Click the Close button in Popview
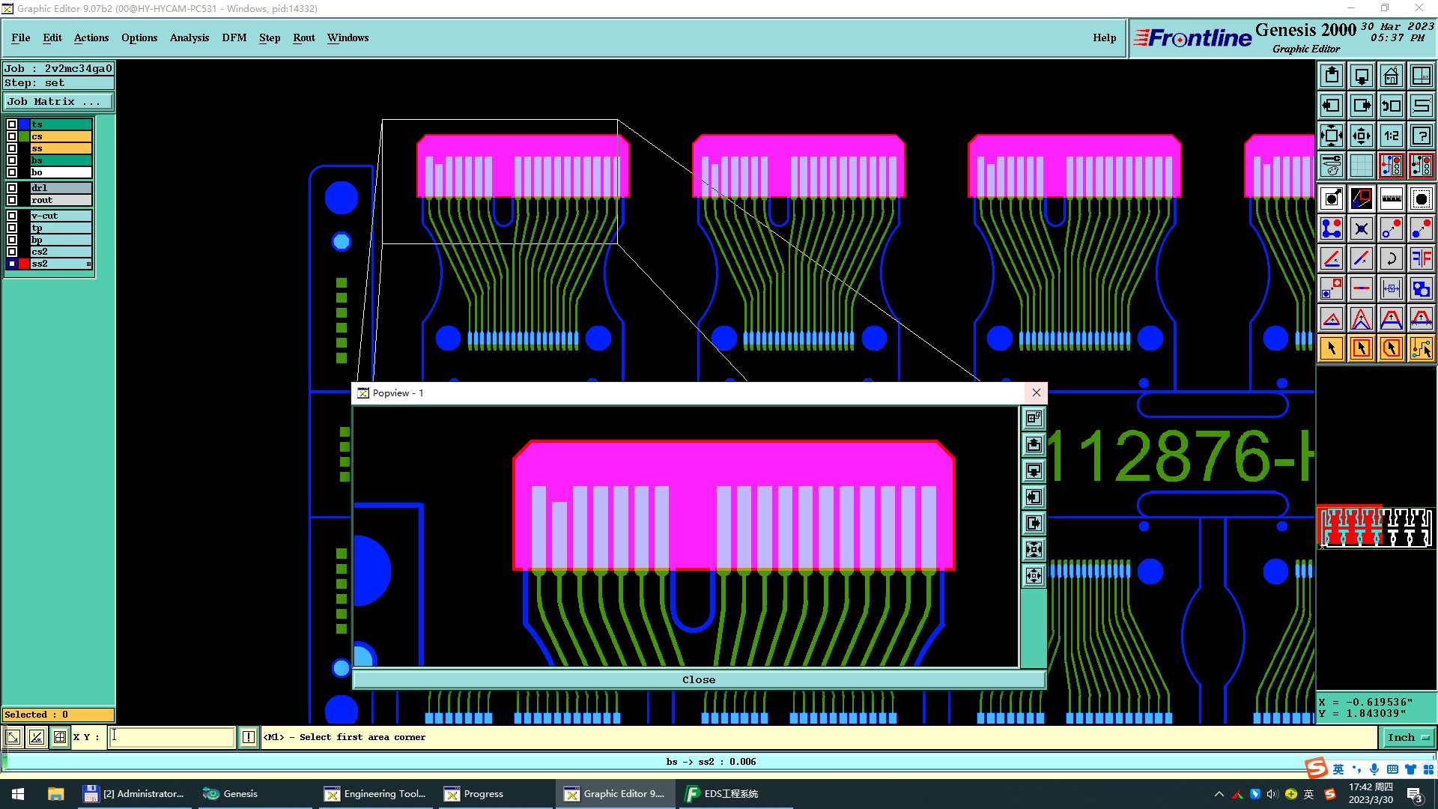 (x=698, y=679)
